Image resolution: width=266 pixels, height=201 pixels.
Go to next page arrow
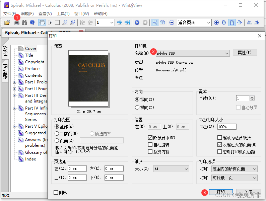120,22
